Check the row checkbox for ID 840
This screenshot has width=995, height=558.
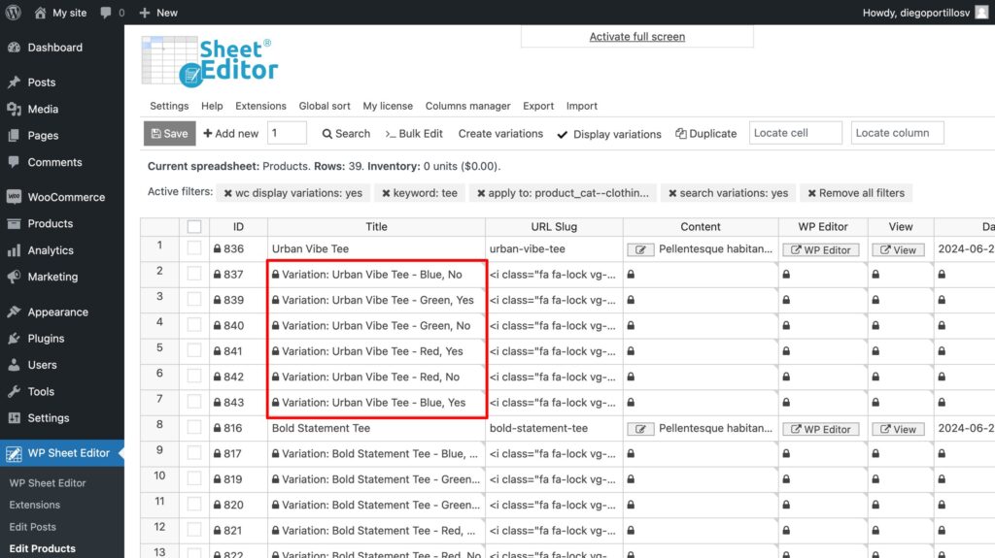click(194, 325)
